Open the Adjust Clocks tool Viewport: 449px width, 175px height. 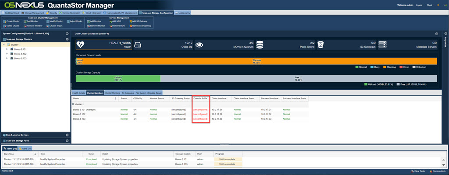[75, 21]
